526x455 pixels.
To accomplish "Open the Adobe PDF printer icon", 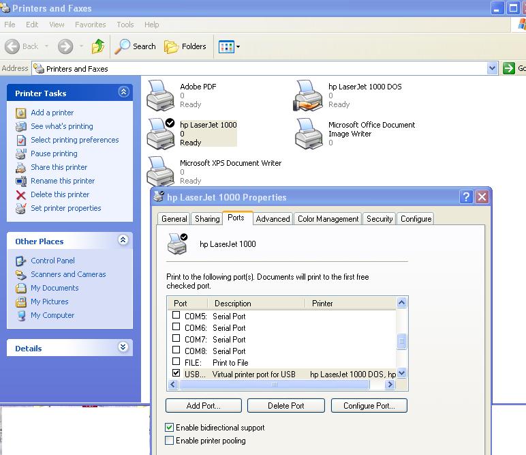I will [161, 95].
